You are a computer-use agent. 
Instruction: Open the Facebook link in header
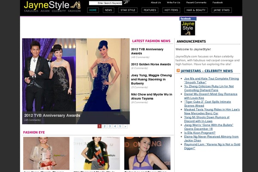(218, 3)
